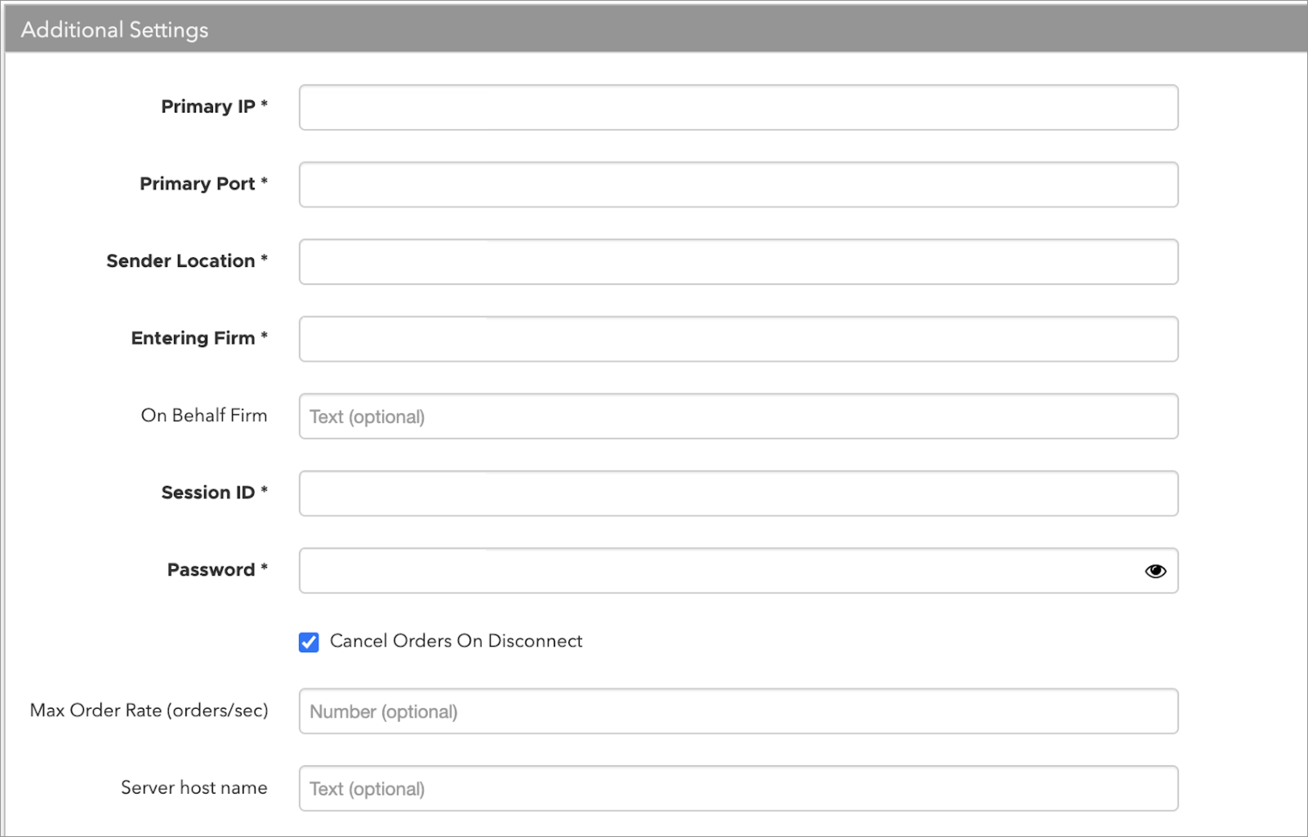This screenshot has height=837, width=1308.
Task: Click the Max Order Rate label
Action: click(x=149, y=710)
